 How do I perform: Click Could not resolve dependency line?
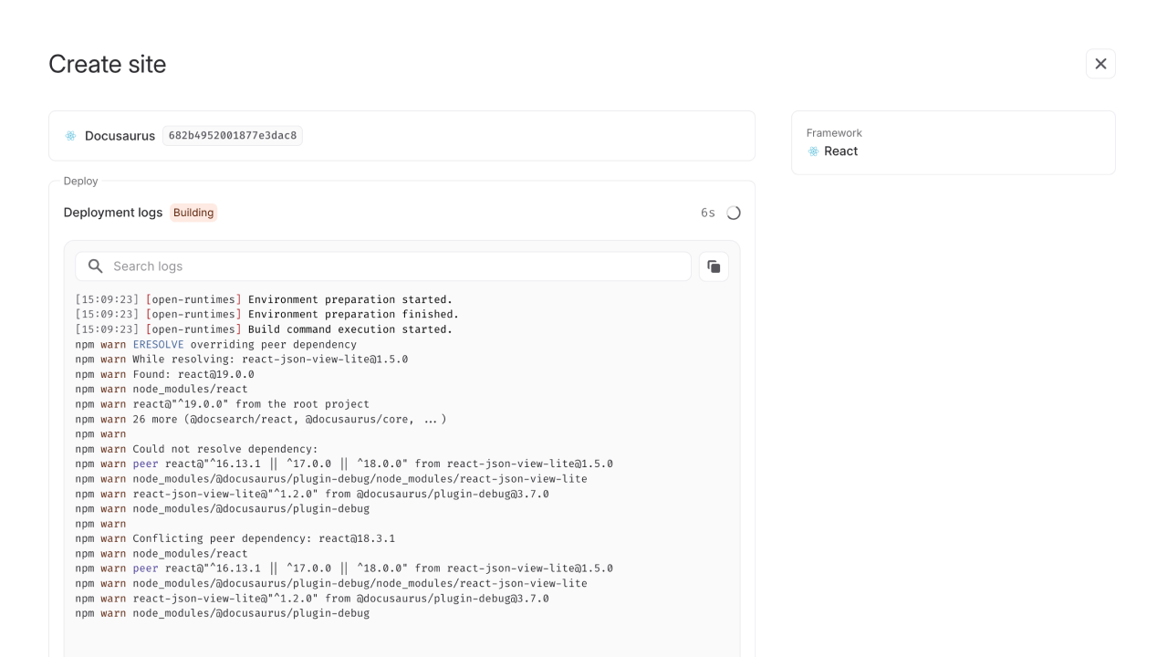[197, 449]
